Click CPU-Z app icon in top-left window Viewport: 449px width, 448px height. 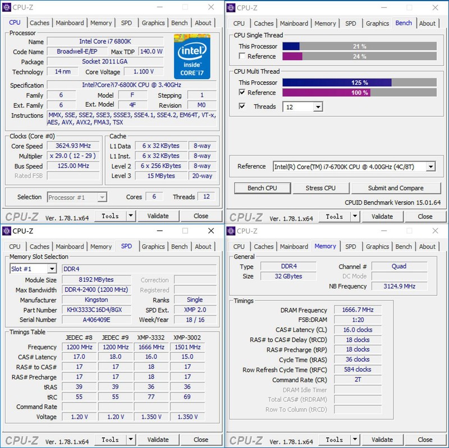[x=6, y=7]
